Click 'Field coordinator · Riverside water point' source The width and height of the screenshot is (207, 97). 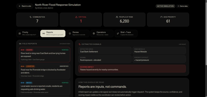[34, 92]
